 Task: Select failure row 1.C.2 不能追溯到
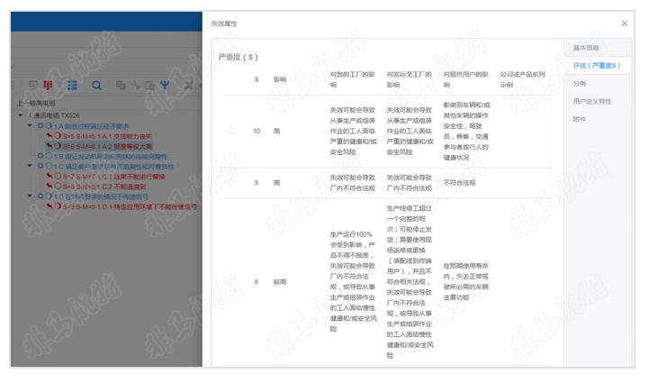click(x=104, y=187)
